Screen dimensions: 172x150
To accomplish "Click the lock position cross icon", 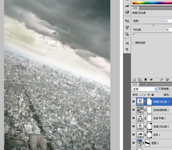I will [x=149, y=95].
